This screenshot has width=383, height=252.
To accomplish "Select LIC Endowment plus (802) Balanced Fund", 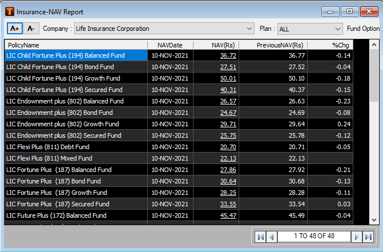I will tap(76, 101).
